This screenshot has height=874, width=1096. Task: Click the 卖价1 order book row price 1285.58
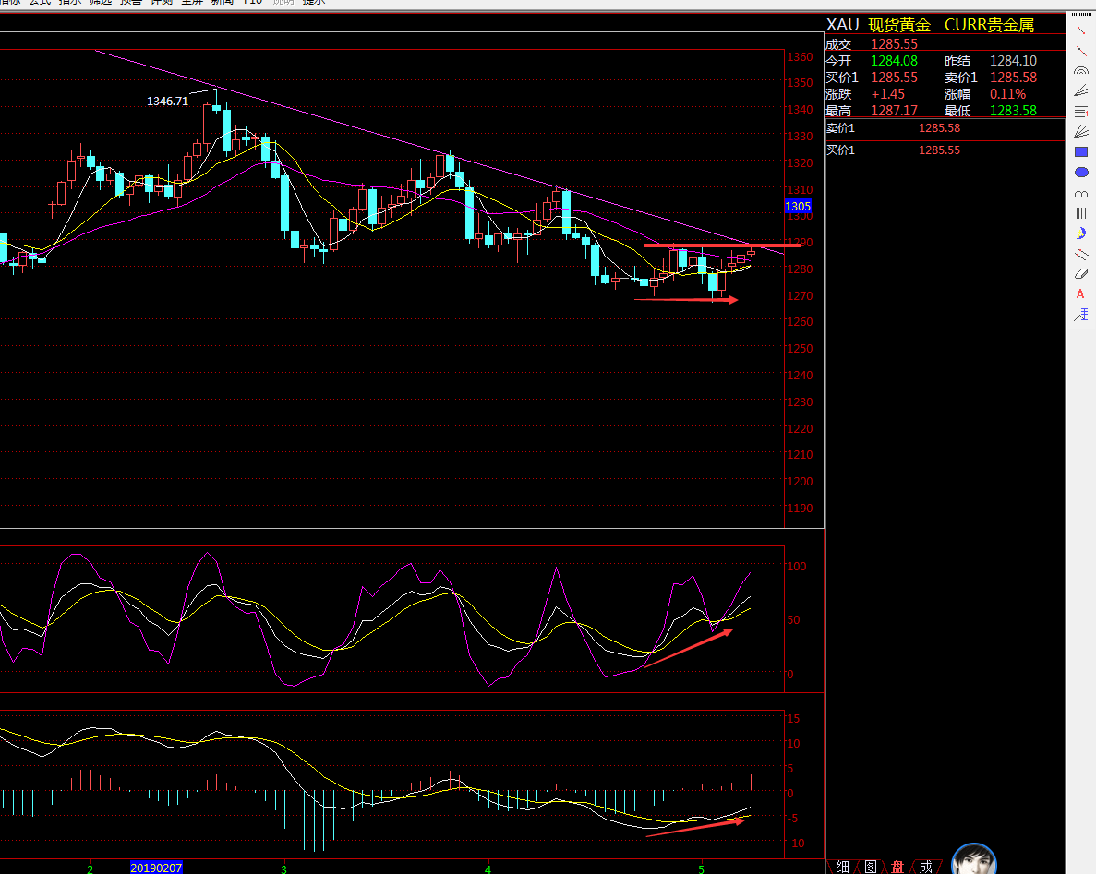[x=939, y=128]
